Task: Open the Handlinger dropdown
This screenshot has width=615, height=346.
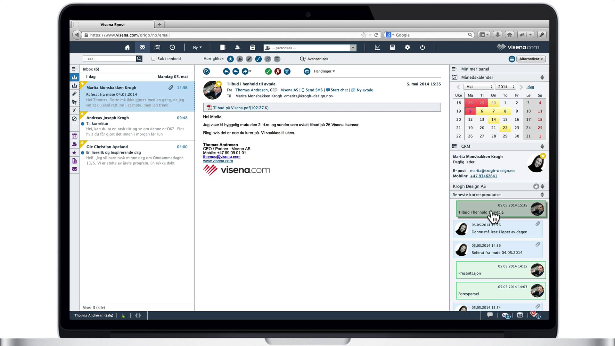Action: [324, 71]
